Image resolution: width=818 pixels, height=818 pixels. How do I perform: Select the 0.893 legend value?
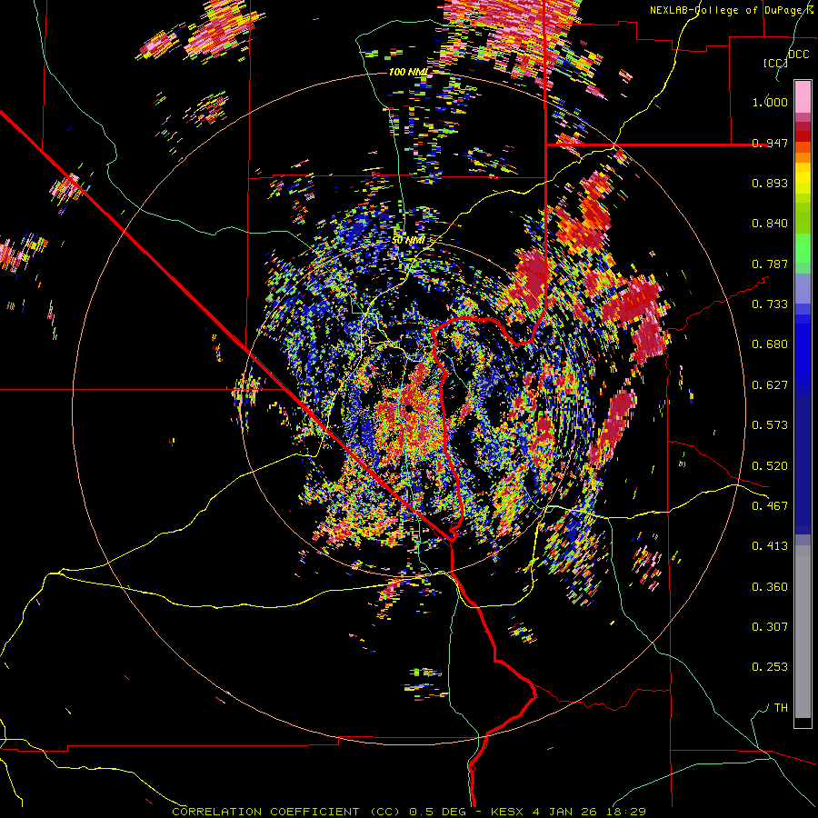point(770,183)
